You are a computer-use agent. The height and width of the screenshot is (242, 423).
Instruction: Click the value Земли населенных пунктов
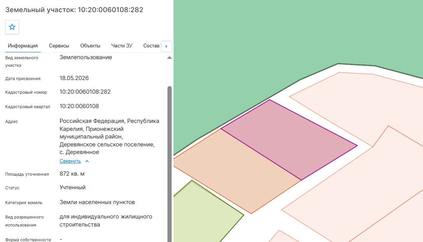coord(97,203)
